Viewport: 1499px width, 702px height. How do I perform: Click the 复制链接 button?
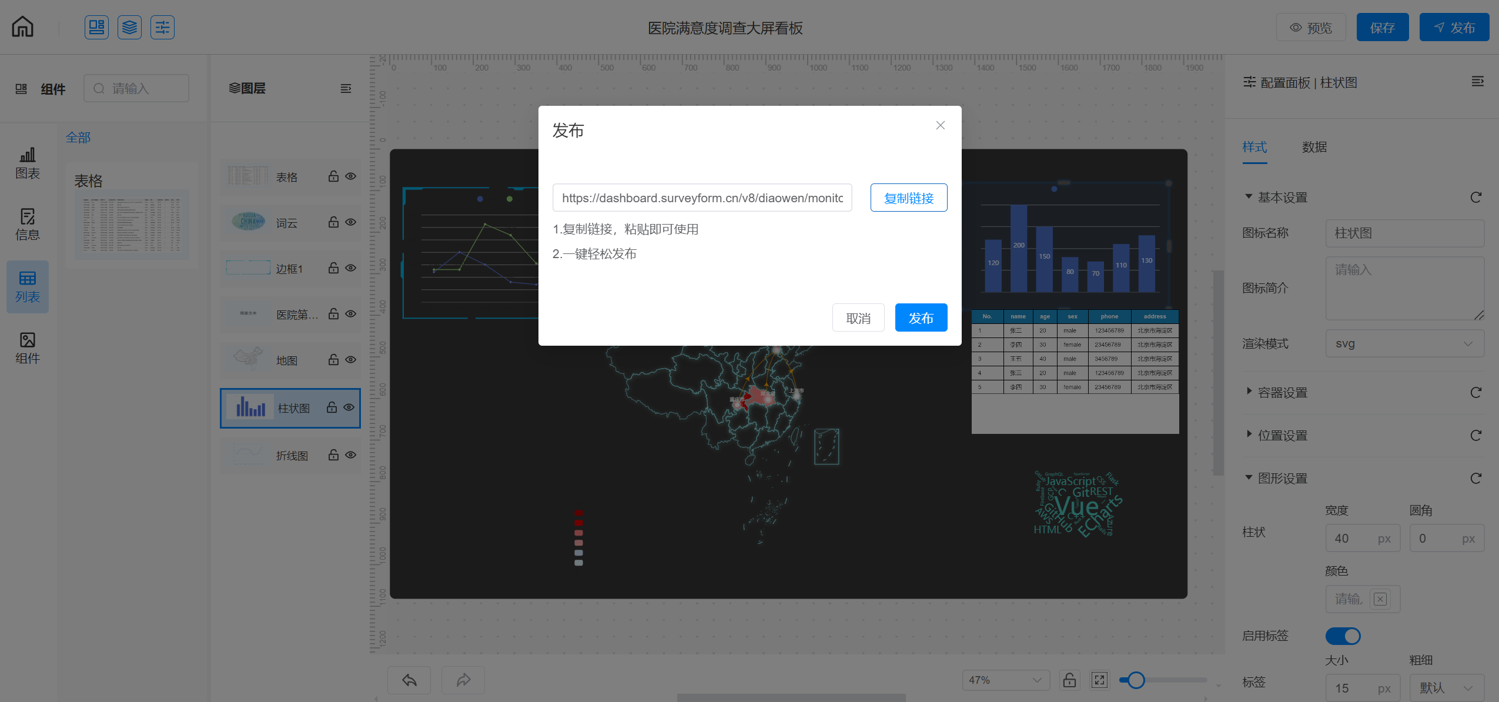point(908,198)
